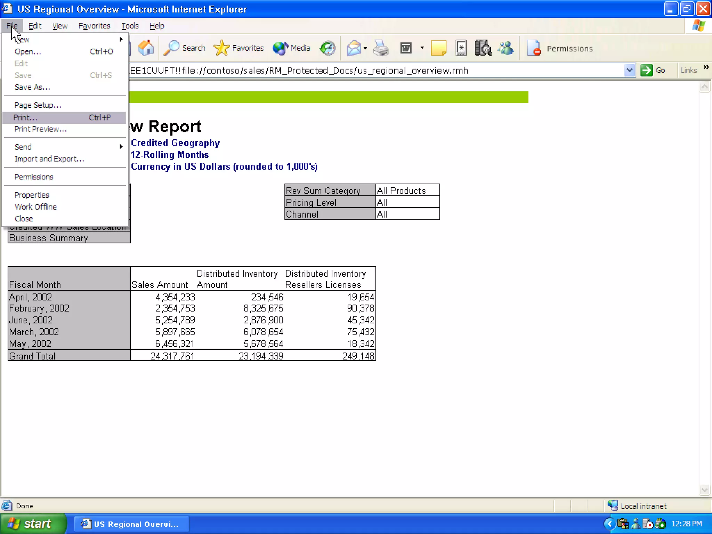
Task: Click the Home toolbar icon
Action: click(146, 48)
